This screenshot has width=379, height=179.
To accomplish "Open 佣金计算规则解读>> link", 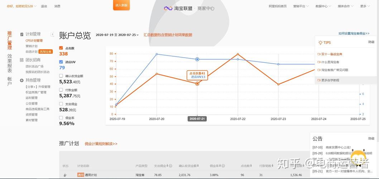I will [x=101, y=144].
